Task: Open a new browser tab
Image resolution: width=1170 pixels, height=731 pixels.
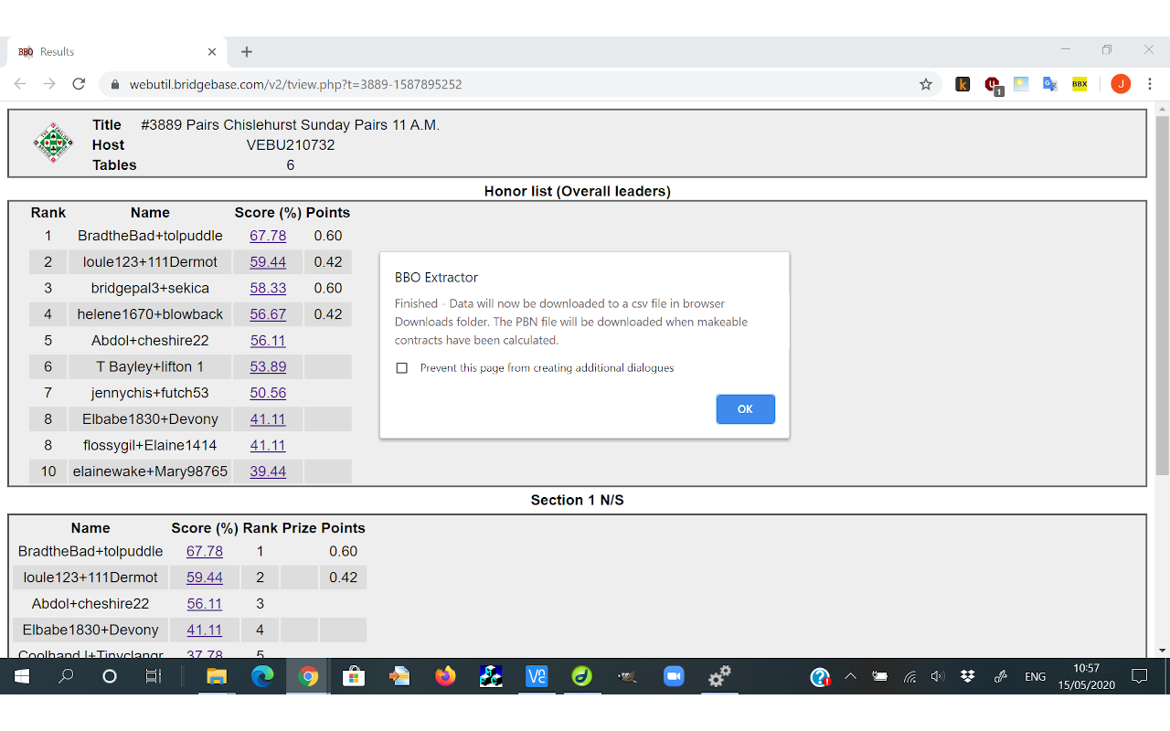Action: click(x=247, y=51)
